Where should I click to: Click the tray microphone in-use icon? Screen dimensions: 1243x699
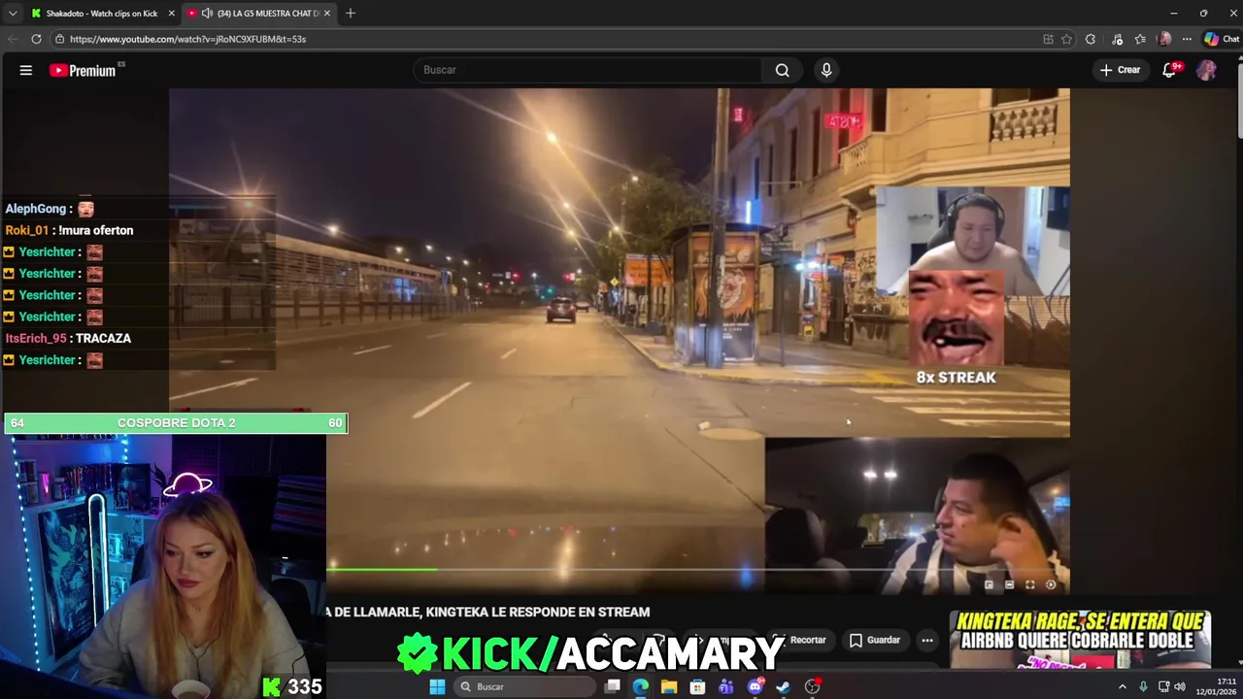[1143, 686]
